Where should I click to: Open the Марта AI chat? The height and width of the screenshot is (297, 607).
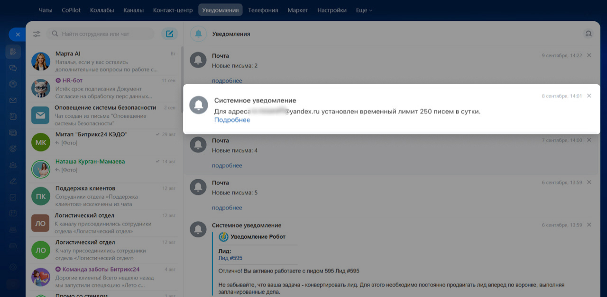click(104, 62)
